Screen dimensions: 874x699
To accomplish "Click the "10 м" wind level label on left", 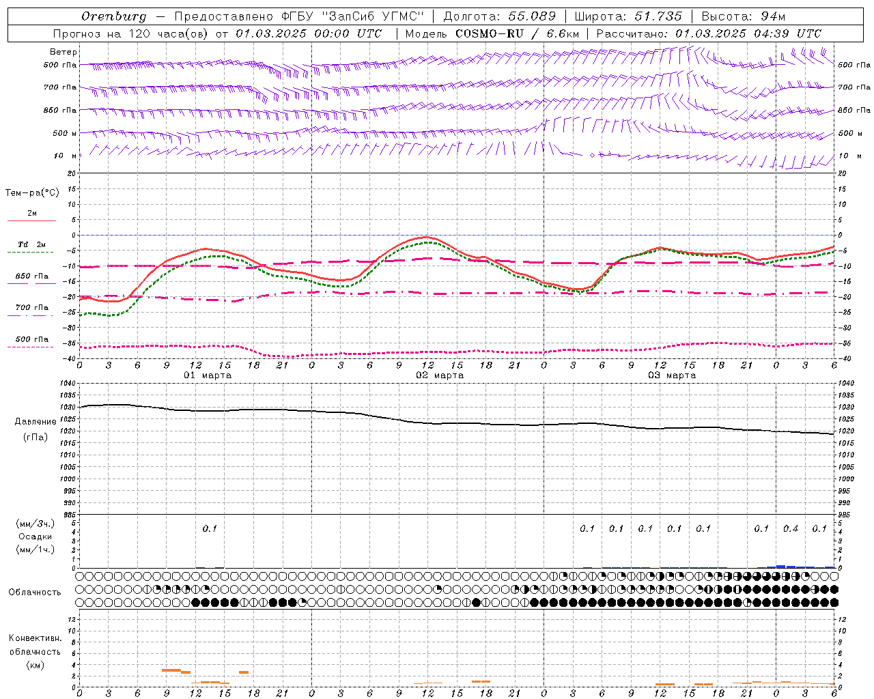I will (x=66, y=156).
